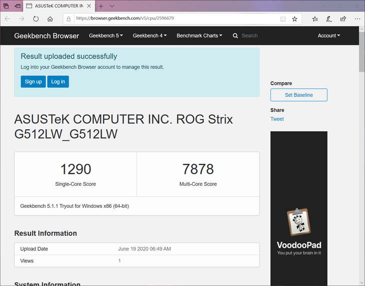The image size is (365, 286).
Task: Open the Settings and more ellipsis
Action: coord(356,19)
